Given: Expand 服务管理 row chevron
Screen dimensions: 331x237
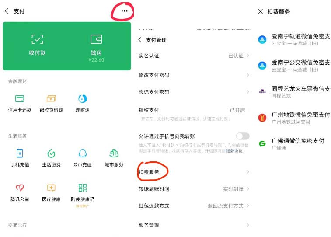Looking at the screenshot, I should point(248,225).
